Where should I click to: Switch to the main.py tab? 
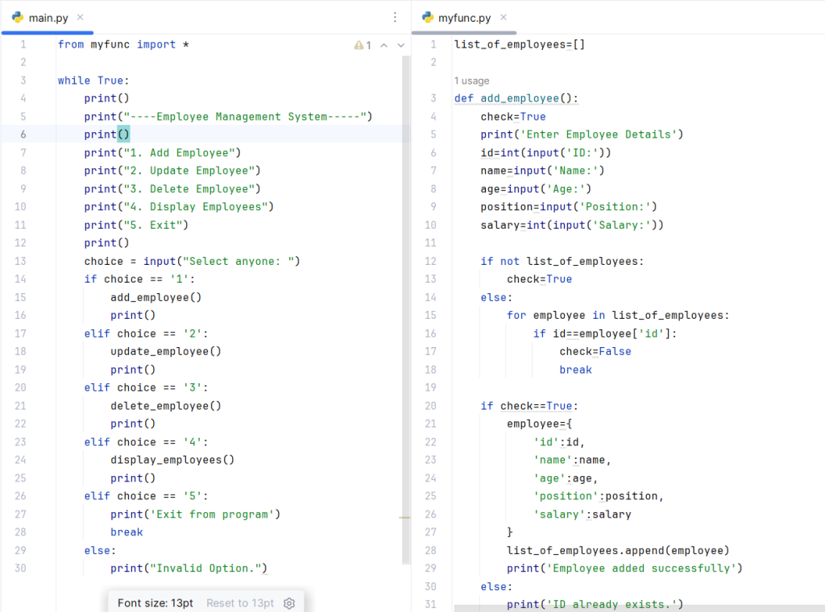(x=48, y=18)
